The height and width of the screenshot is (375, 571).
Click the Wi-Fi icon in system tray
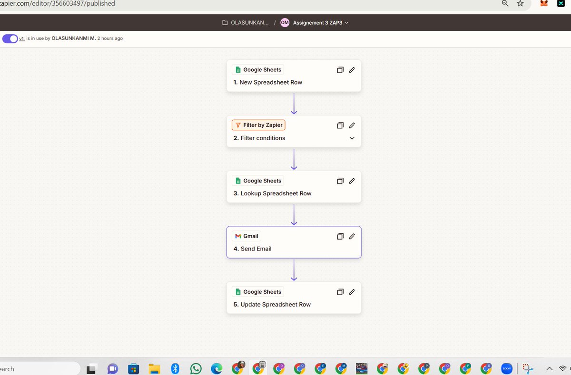point(563,368)
